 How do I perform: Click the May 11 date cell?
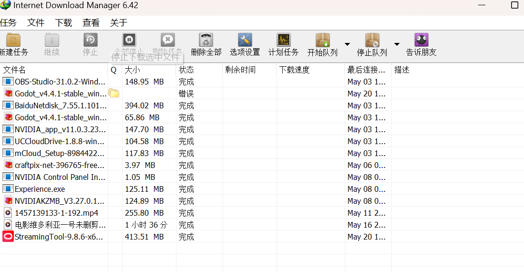point(366,213)
